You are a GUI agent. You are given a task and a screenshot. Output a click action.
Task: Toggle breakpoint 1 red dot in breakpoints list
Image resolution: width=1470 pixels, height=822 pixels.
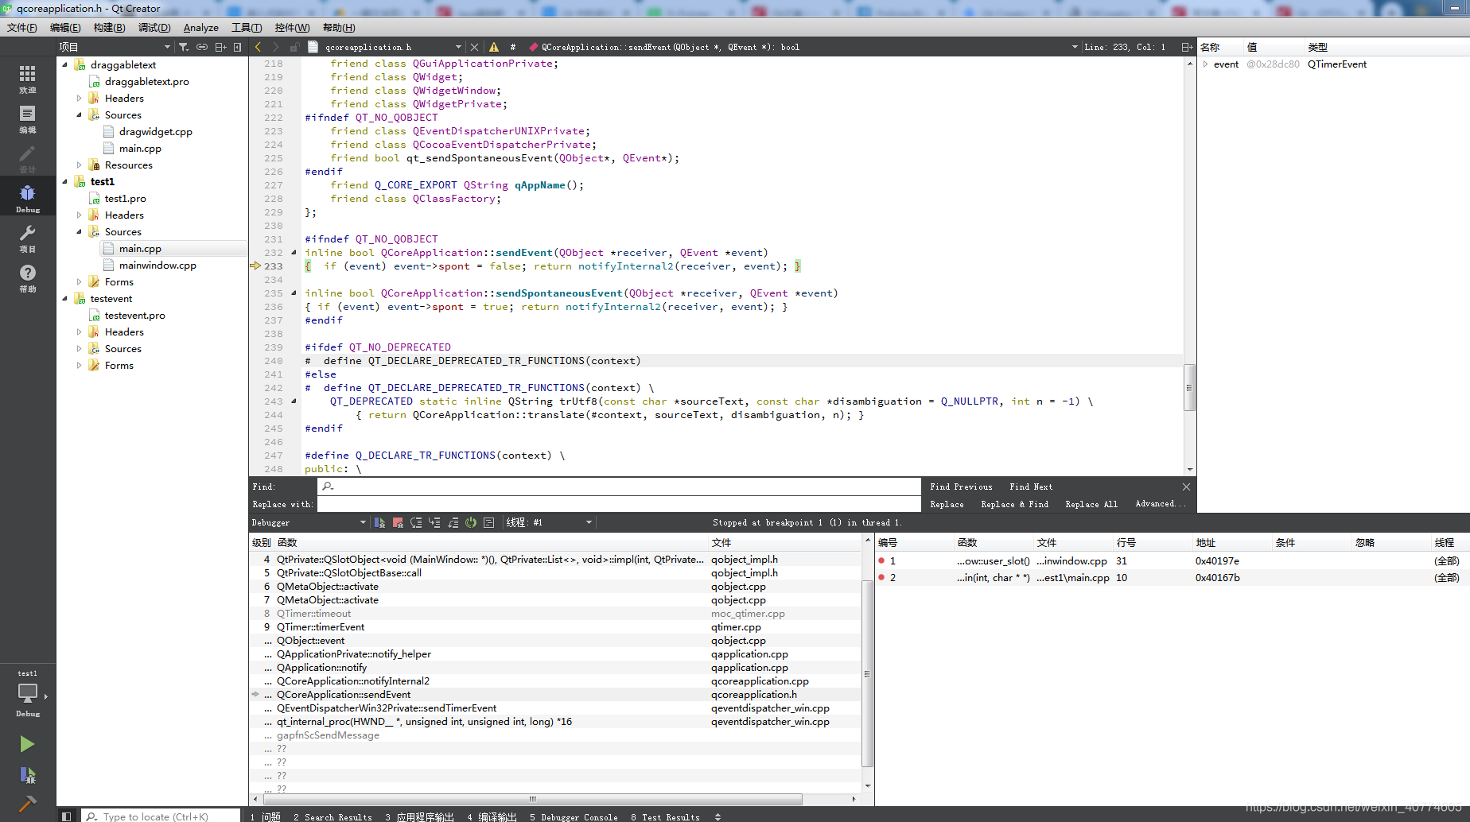point(881,561)
